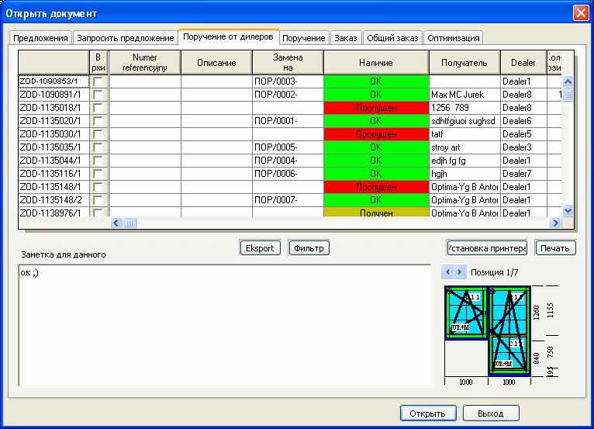Tick the checkbox for row ZOD-1135030/1
This screenshot has width=594, height=429.
pyautogui.click(x=98, y=134)
